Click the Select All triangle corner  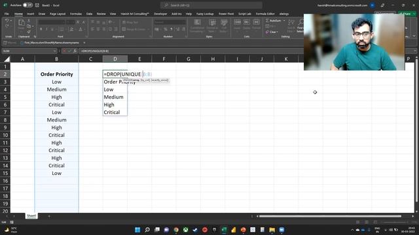(7, 59)
